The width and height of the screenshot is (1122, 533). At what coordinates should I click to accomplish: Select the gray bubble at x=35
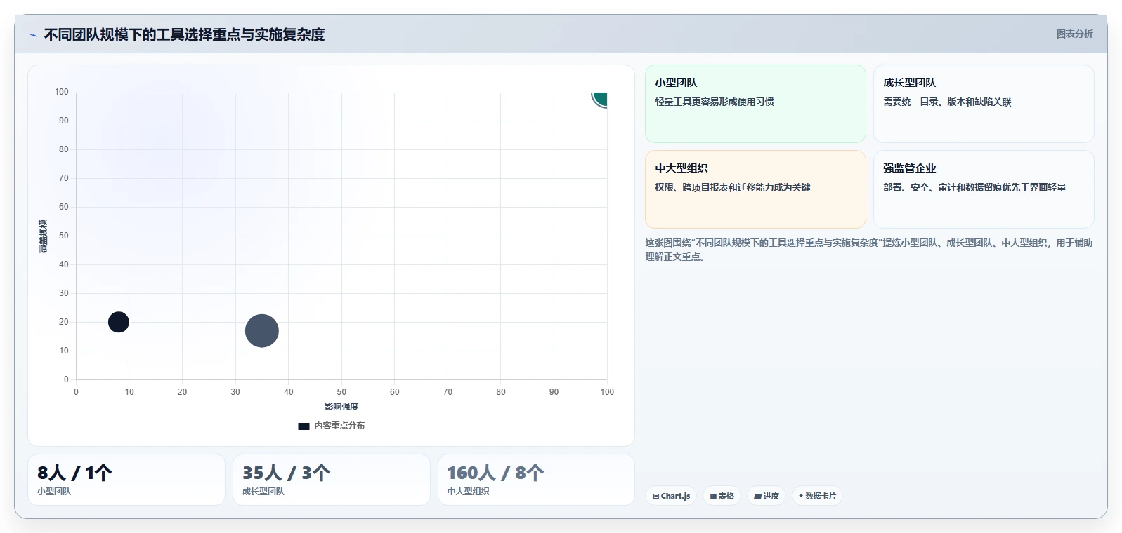[x=262, y=331]
